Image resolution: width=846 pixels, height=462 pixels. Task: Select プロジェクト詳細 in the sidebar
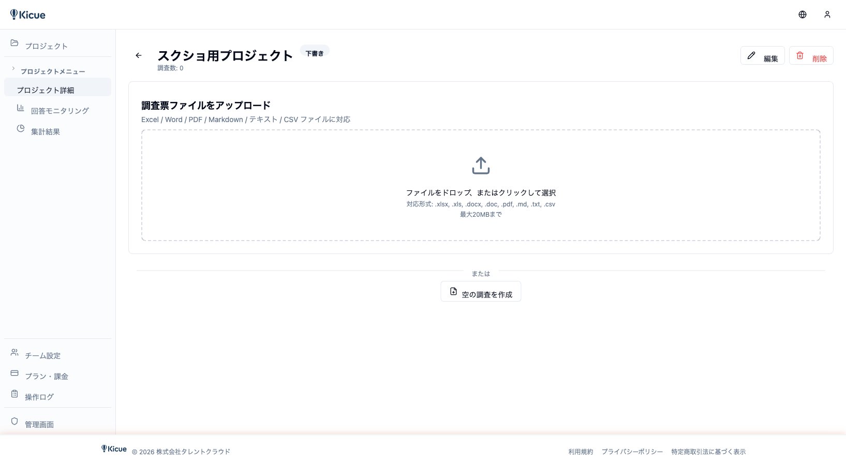[46, 90]
